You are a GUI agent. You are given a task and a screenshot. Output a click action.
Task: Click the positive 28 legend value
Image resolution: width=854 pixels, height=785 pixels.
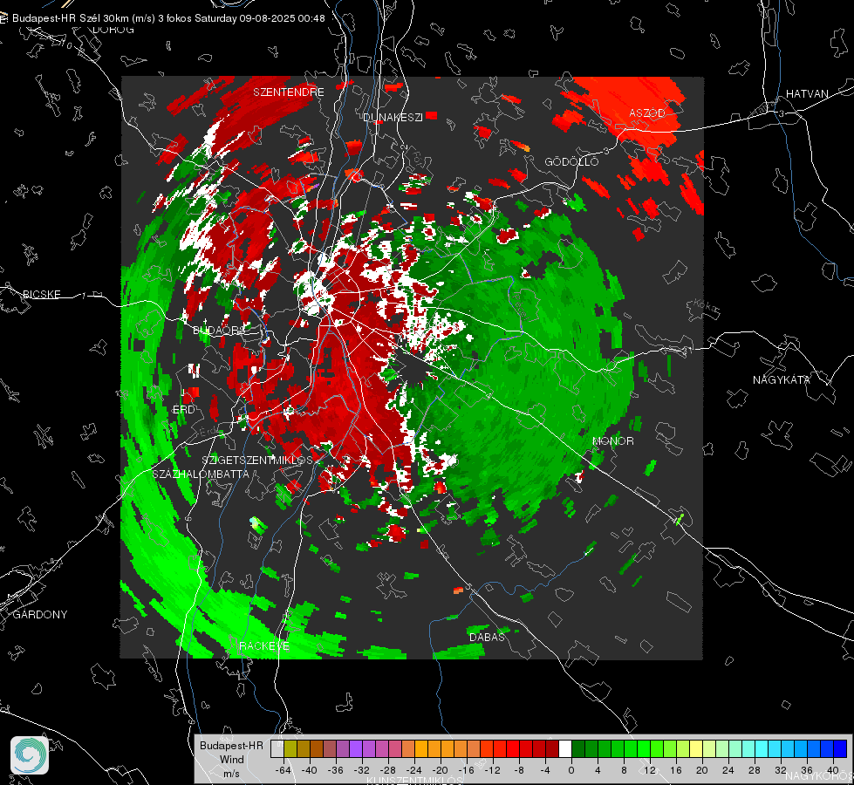point(755,770)
